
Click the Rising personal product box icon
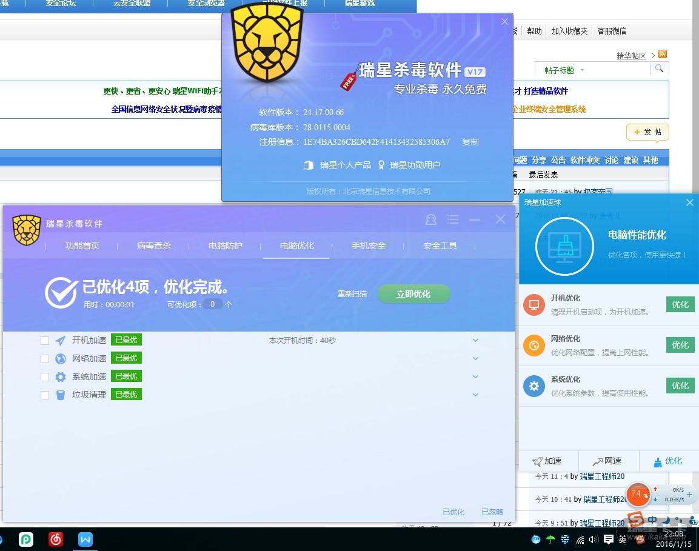(x=309, y=165)
